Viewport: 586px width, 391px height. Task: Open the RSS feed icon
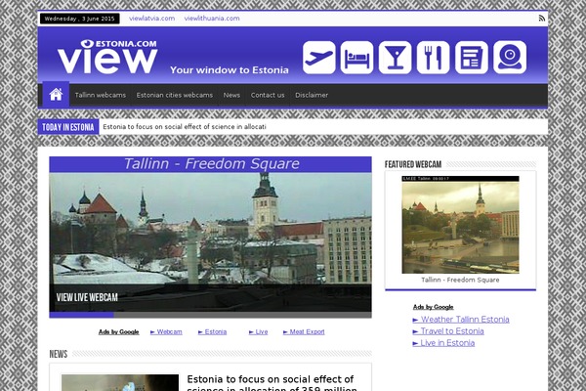[541, 19]
